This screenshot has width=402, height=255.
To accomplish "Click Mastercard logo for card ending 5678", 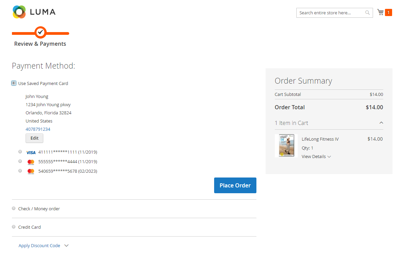I will [x=31, y=172].
